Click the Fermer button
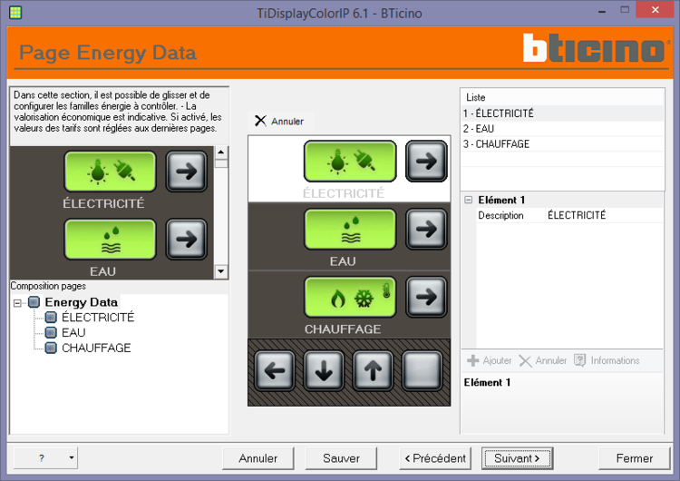680x481 pixels. point(635,458)
